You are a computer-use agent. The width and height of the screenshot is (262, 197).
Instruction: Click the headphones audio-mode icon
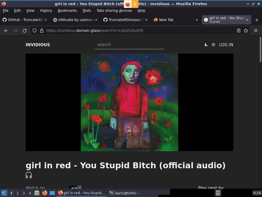tap(29, 175)
